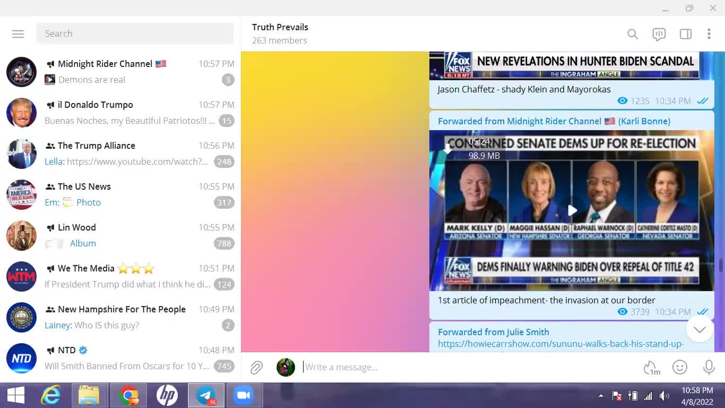725x408 pixels.
Task: Show hidden system tray icons arrow
Action: pyautogui.click(x=601, y=396)
